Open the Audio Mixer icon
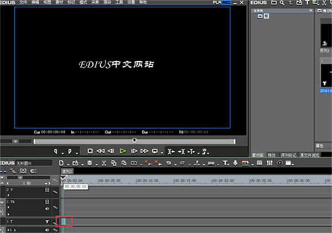This screenshot has width=332, height=233. point(269,163)
